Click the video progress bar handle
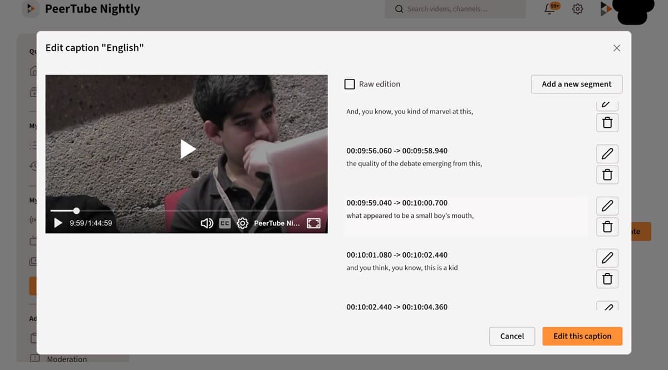This screenshot has width=668, height=370. [76, 211]
